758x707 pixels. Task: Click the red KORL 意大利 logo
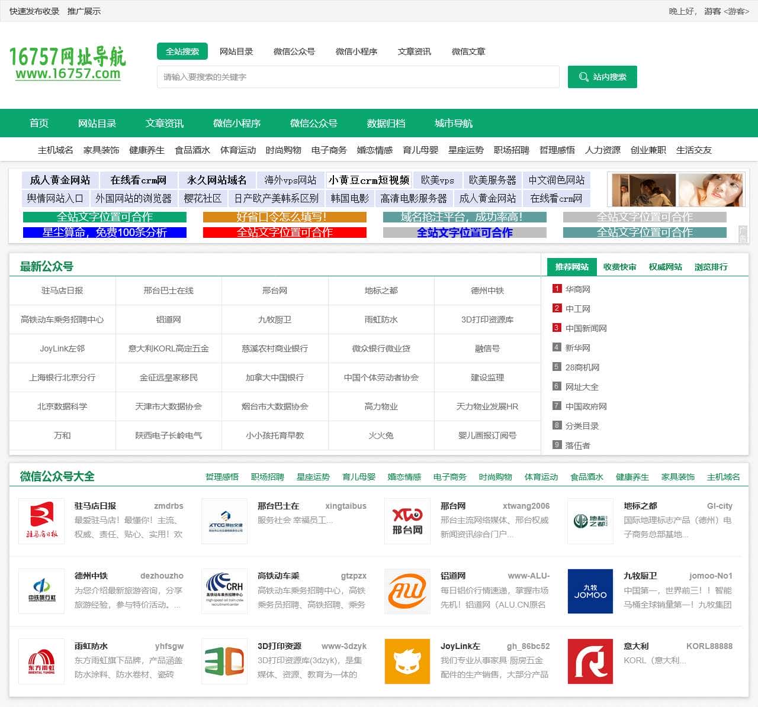pyautogui.click(x=590, y=661)
